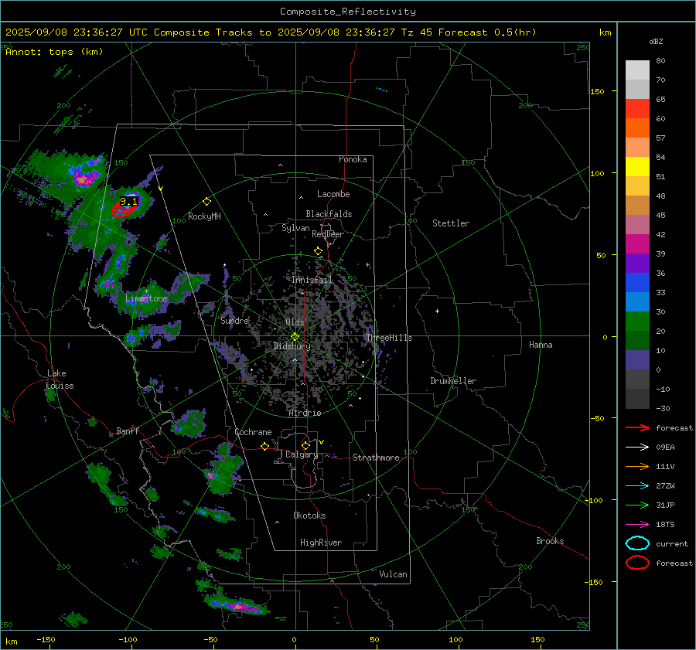Click the Sylvan label
The image size is (696, 650).
pos(295,228)
